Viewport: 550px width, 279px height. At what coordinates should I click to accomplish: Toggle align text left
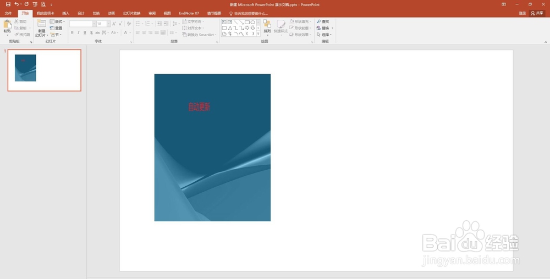(138, 32)
